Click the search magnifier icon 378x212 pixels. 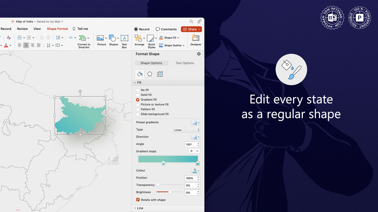191,21
